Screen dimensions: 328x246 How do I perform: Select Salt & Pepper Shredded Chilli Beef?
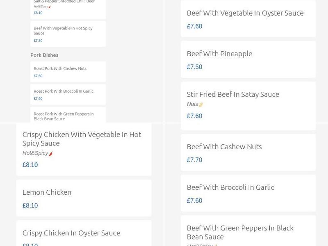64,2
